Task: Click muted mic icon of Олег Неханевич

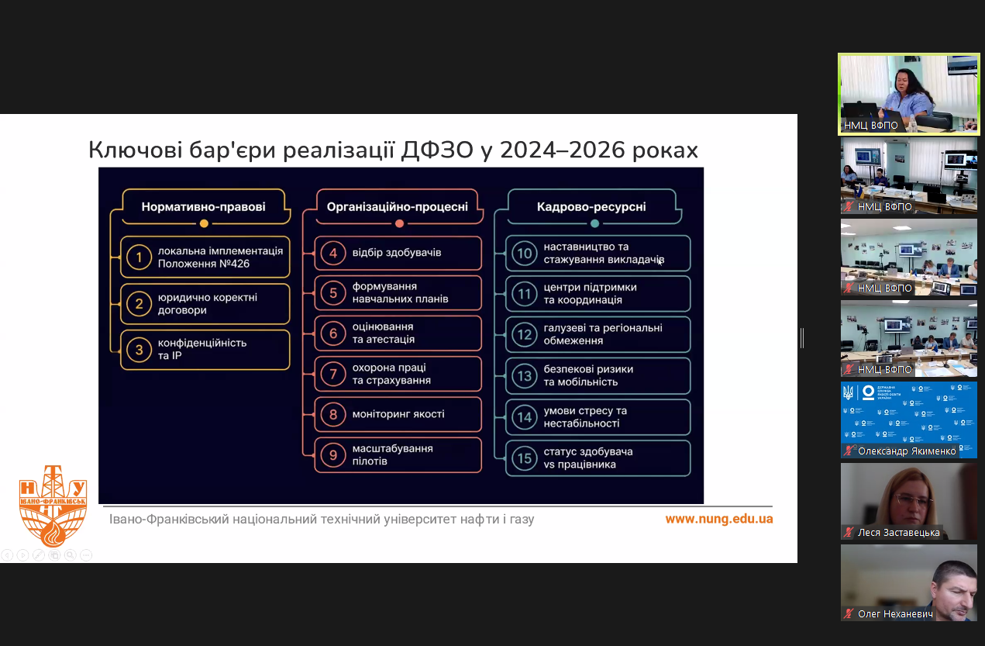Action: (x=849, y=614)
